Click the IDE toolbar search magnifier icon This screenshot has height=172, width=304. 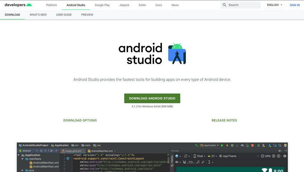[280, 146]
